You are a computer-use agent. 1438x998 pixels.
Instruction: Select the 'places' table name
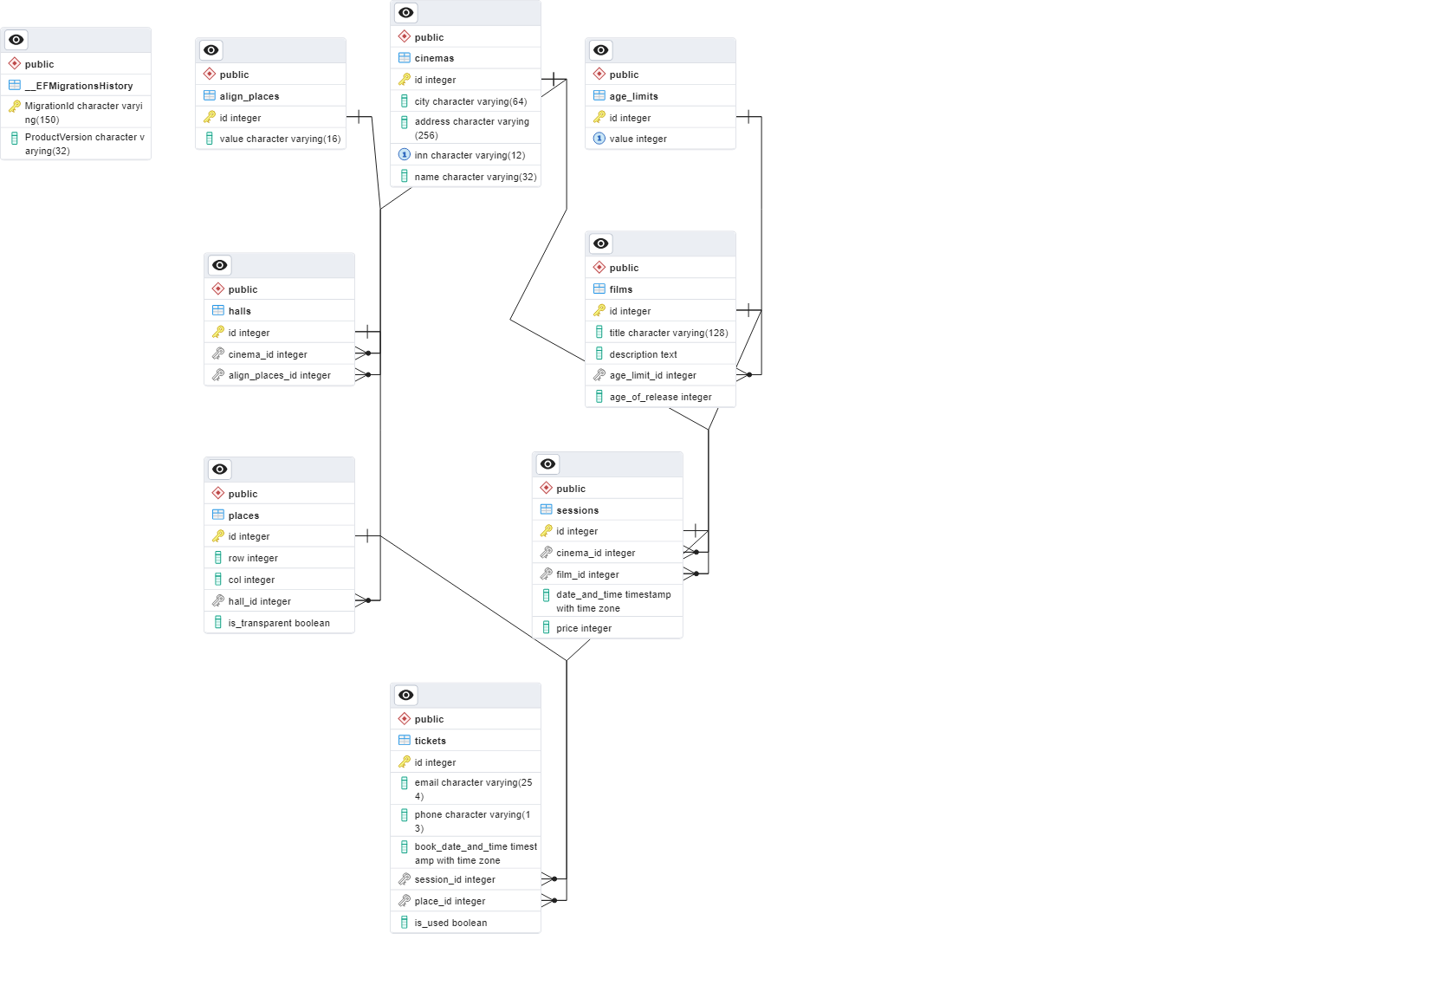click(243, 515)
